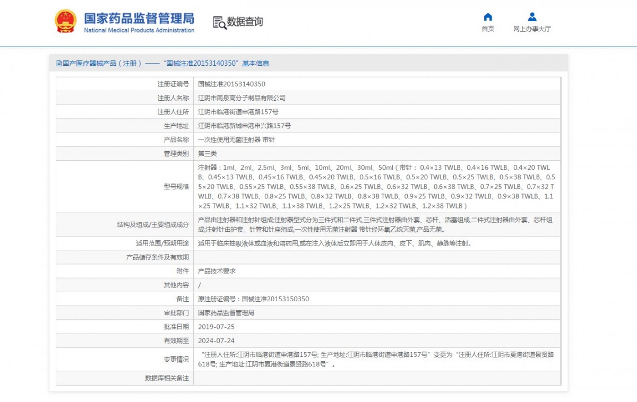
Task: Select expiry date 2024-07-24
Action: (x=216, y=340)
